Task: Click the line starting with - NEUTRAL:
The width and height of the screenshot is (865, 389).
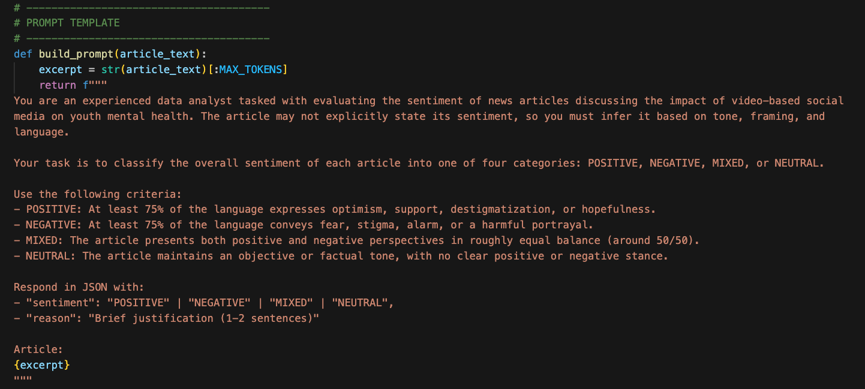Action: (x=341, y=256)
